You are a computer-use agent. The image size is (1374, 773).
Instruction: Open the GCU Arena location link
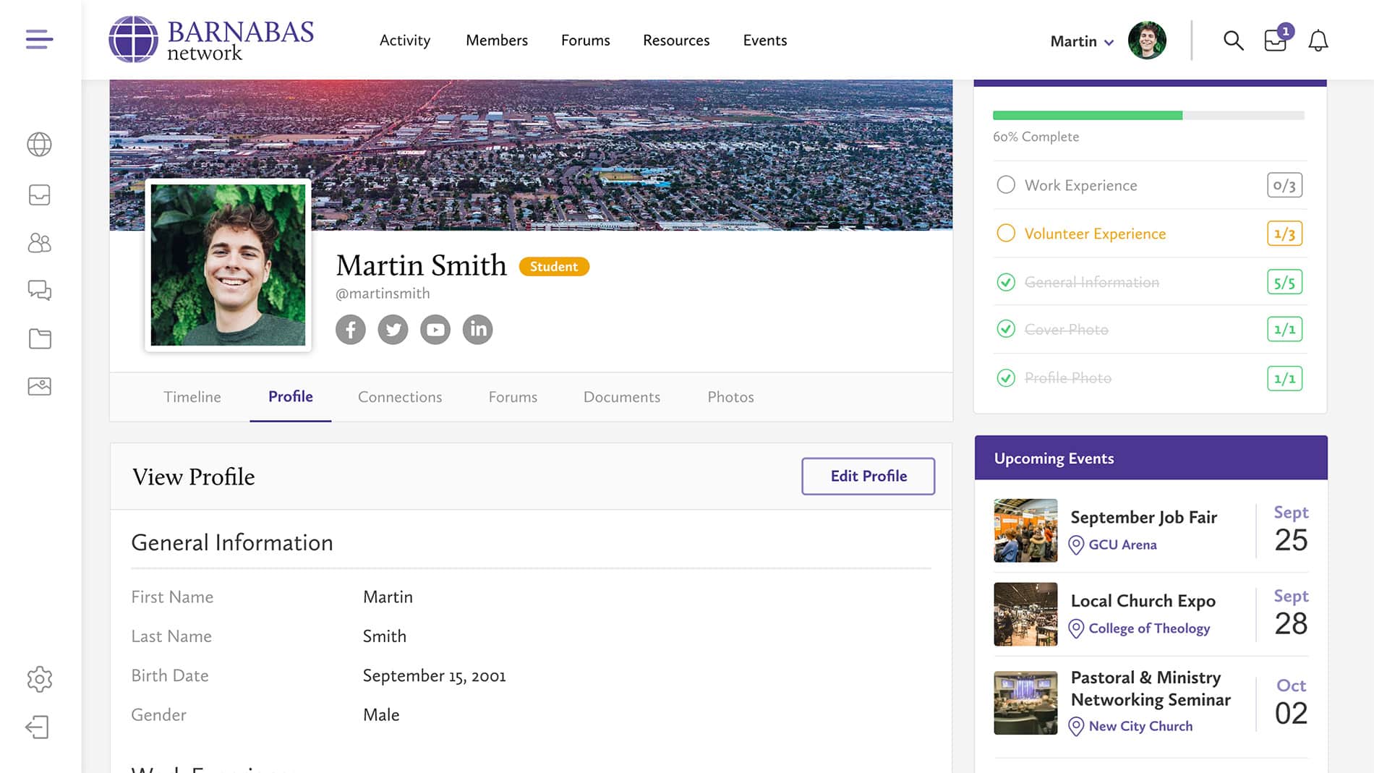[x=1122, y=544]
